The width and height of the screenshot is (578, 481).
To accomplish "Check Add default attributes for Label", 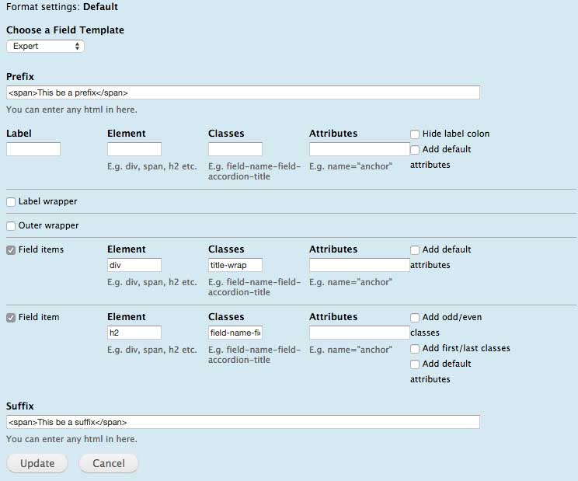I will [416, 149].
